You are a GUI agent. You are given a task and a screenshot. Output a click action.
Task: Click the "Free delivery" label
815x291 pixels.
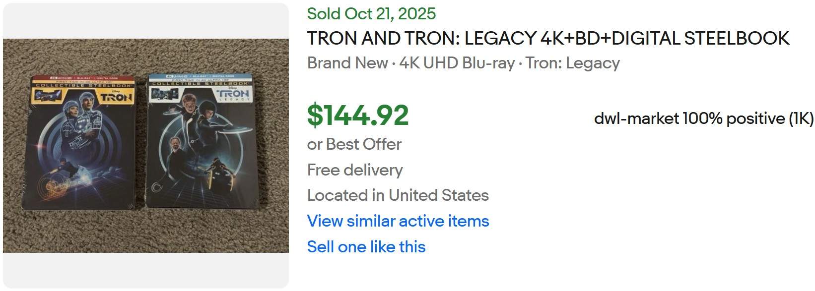[x=355, y=170]
